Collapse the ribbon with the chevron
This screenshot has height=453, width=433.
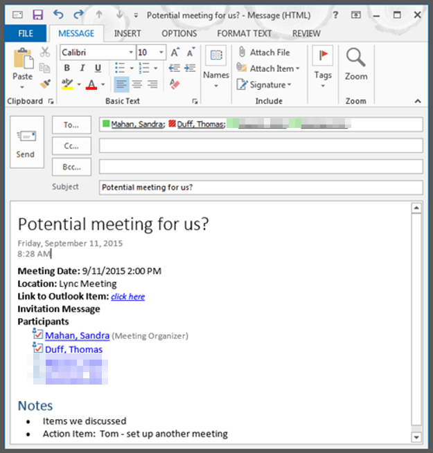[418, 101]
